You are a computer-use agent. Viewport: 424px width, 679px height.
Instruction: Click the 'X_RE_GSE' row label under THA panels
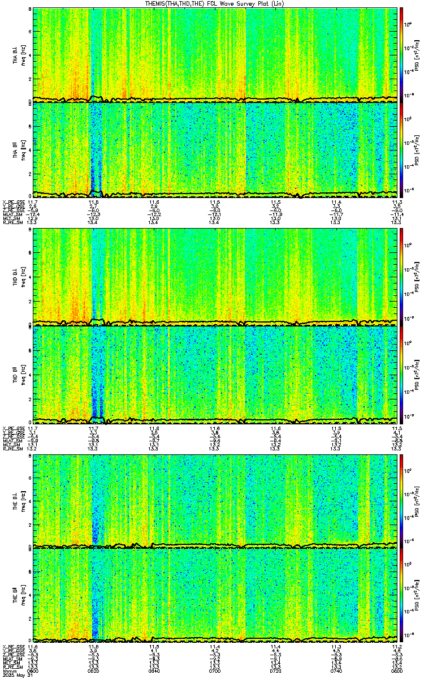click(x=12, y=201)
